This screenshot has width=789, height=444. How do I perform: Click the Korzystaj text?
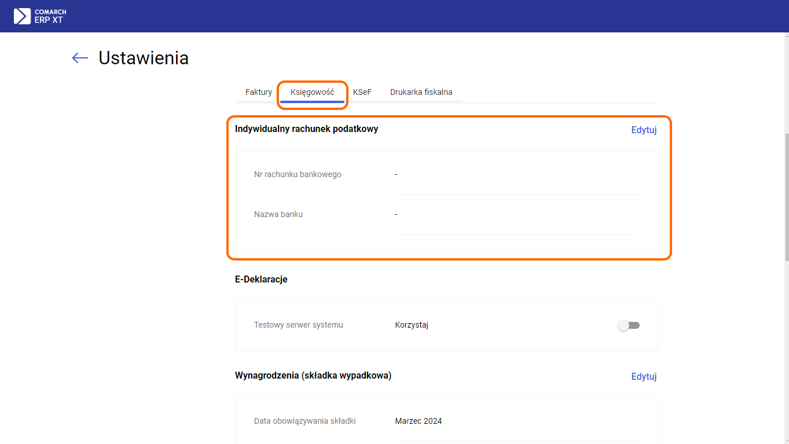(x=412, y=325)
